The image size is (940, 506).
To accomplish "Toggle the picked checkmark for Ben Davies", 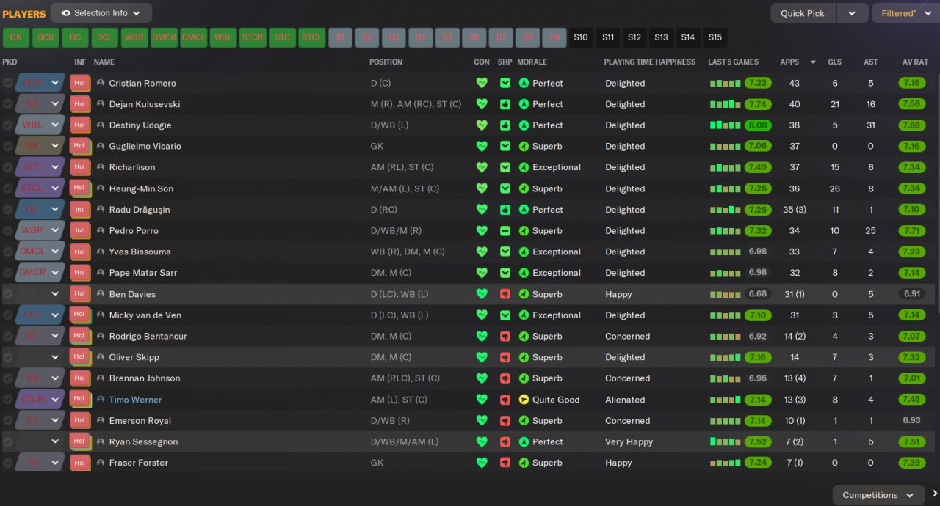I will (x=7, y=294).
